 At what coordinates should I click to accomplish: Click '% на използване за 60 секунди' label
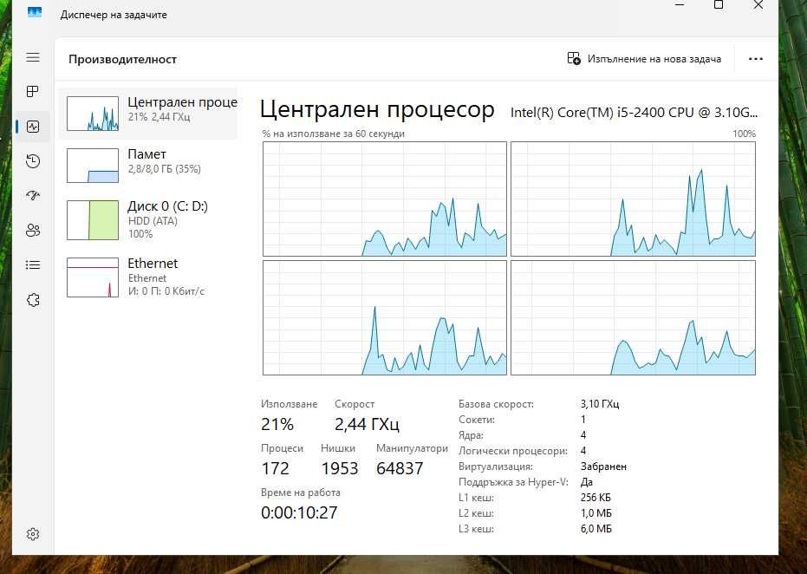pyautogui.click(x=333, y=134)
